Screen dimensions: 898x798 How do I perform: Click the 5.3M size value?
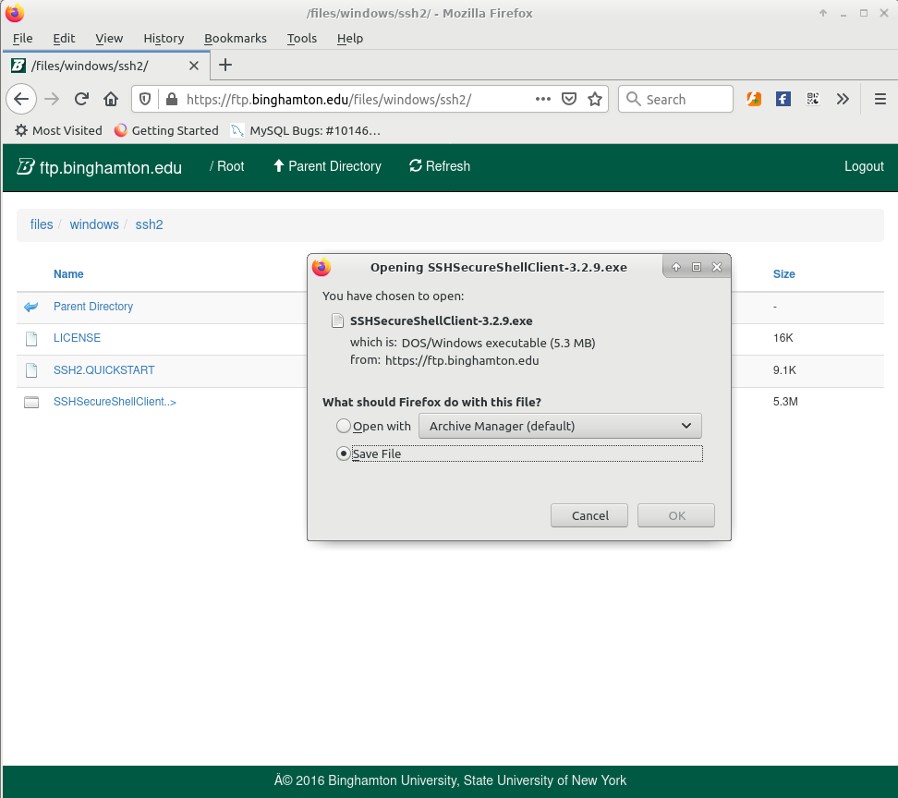coord(784,402)
